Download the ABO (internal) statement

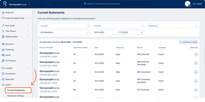click(x=196, y=54)
